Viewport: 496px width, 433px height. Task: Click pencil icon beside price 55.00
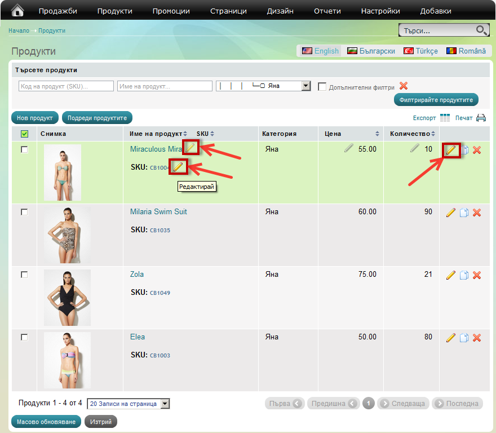pyautogui.click(x=349, y=148)
